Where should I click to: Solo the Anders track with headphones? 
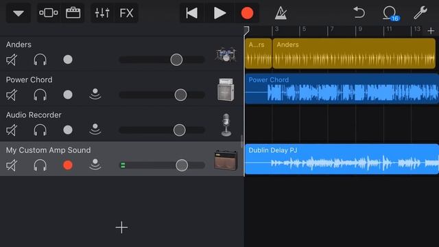[40, 60]
